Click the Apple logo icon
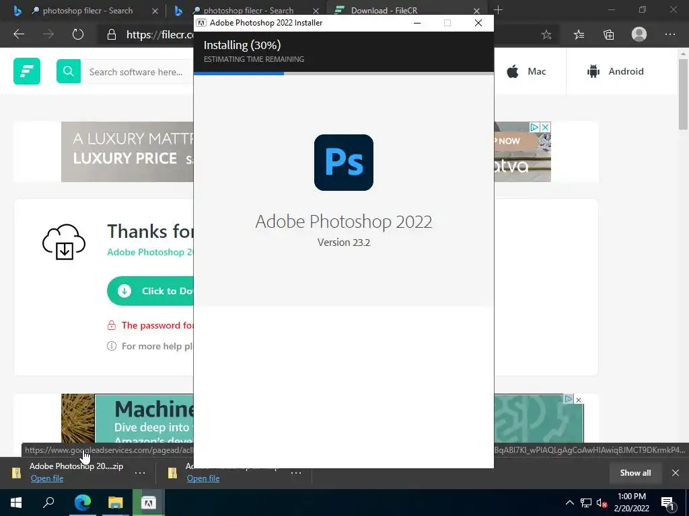The image size is (689, 516). (512, 71)
